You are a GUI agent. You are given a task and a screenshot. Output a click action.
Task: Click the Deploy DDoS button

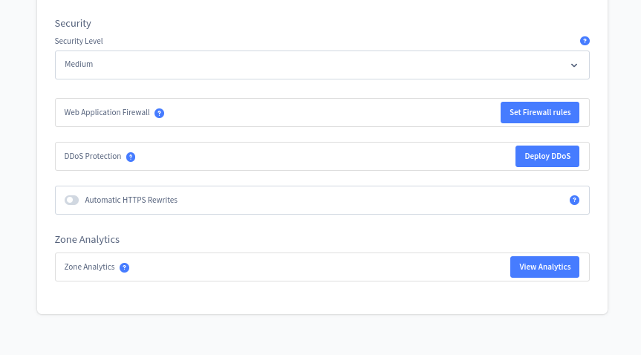click(x=547, y=156)
